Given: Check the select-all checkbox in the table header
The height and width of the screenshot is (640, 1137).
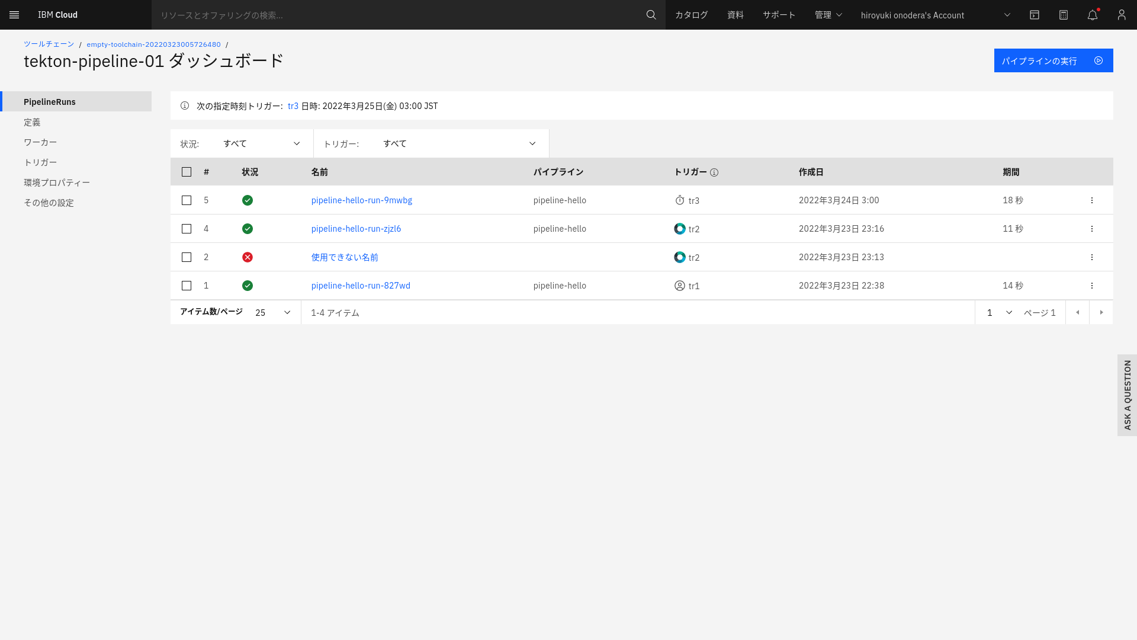Looking at the screenshot, I should (x=187, y=172).
